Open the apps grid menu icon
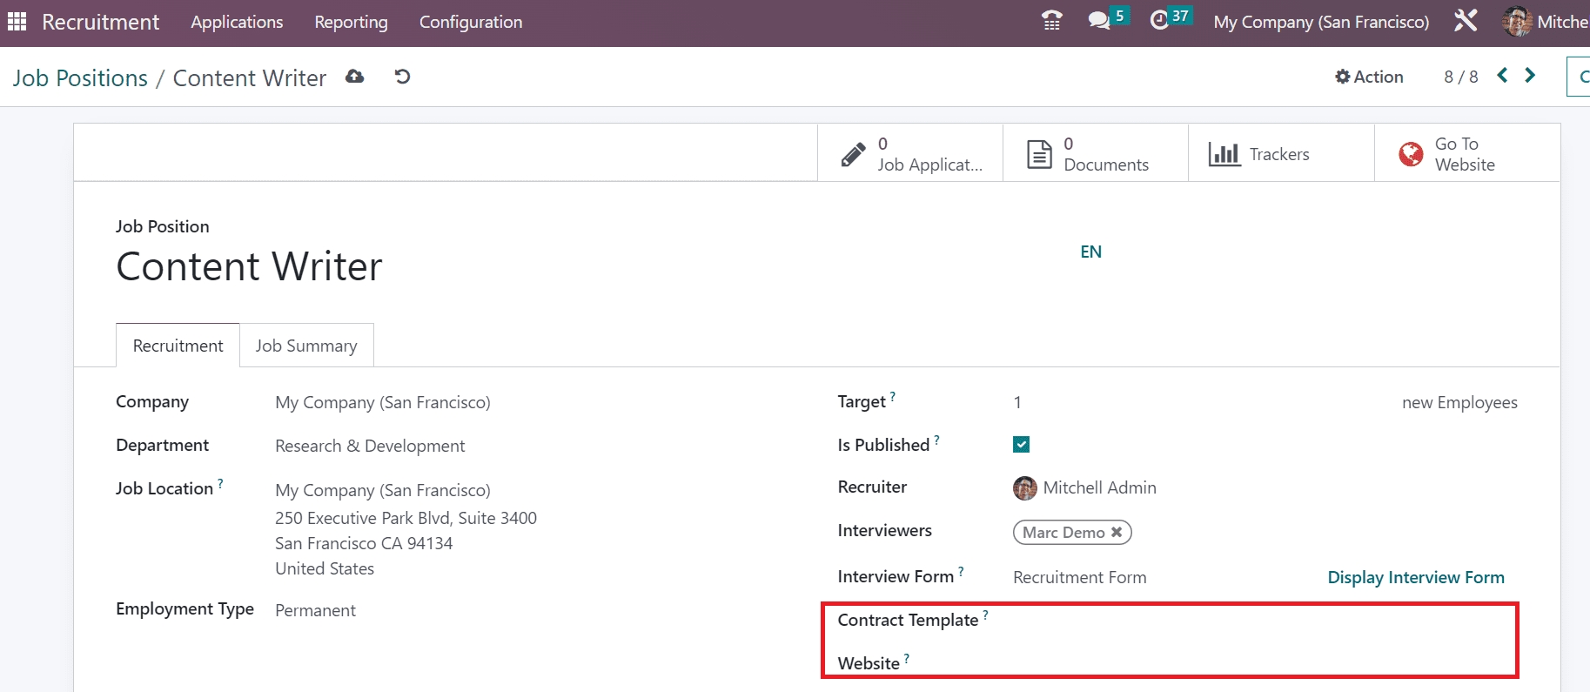This screenshot has height=692, width=1590. [x=17, y=22]
